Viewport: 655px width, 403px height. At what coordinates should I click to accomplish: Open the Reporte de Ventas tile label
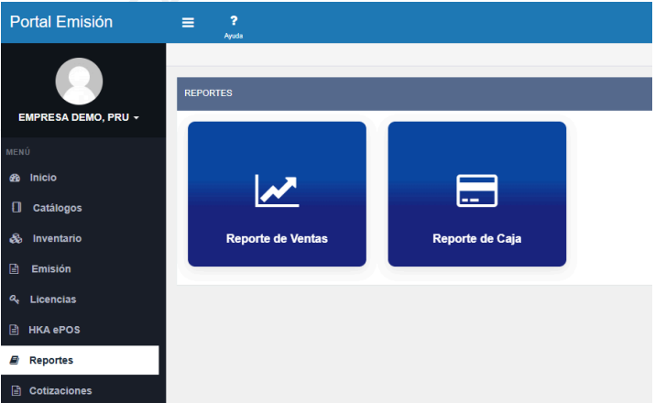pyautogui.click(x=277, y=239)
